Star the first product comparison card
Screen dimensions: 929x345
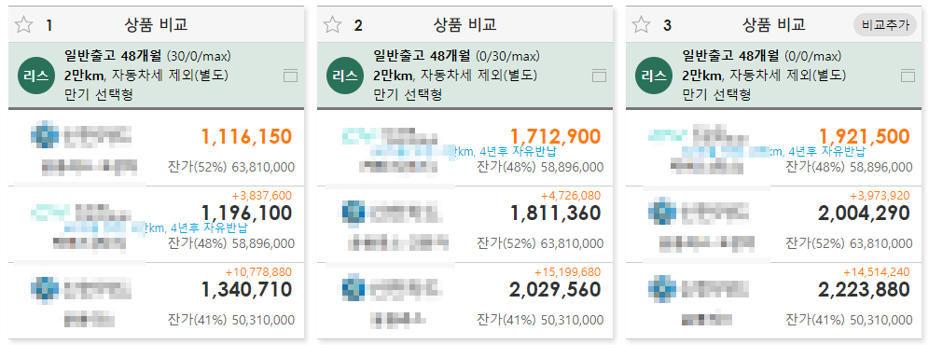pyautogui.click(x=23, y=25)
